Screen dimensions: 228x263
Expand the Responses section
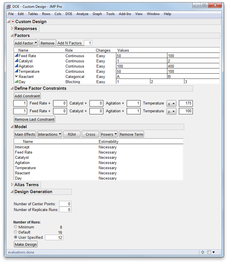(x=12, y=28)
